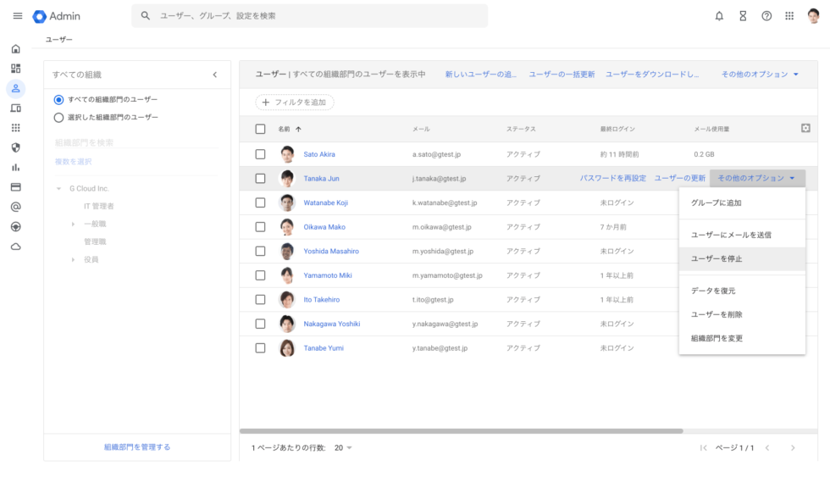
Task: Open the help question mark icon
Action: [x=766, y=16]
